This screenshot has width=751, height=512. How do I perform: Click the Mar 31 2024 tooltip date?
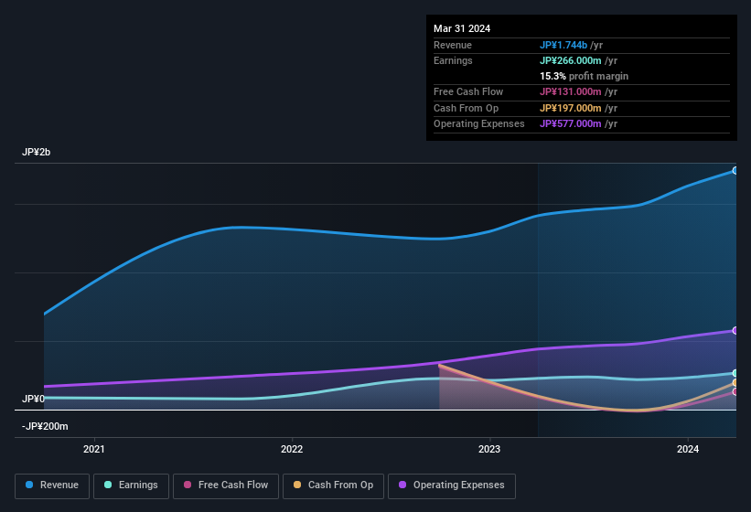pyautogui.click(x=462, y=28)
